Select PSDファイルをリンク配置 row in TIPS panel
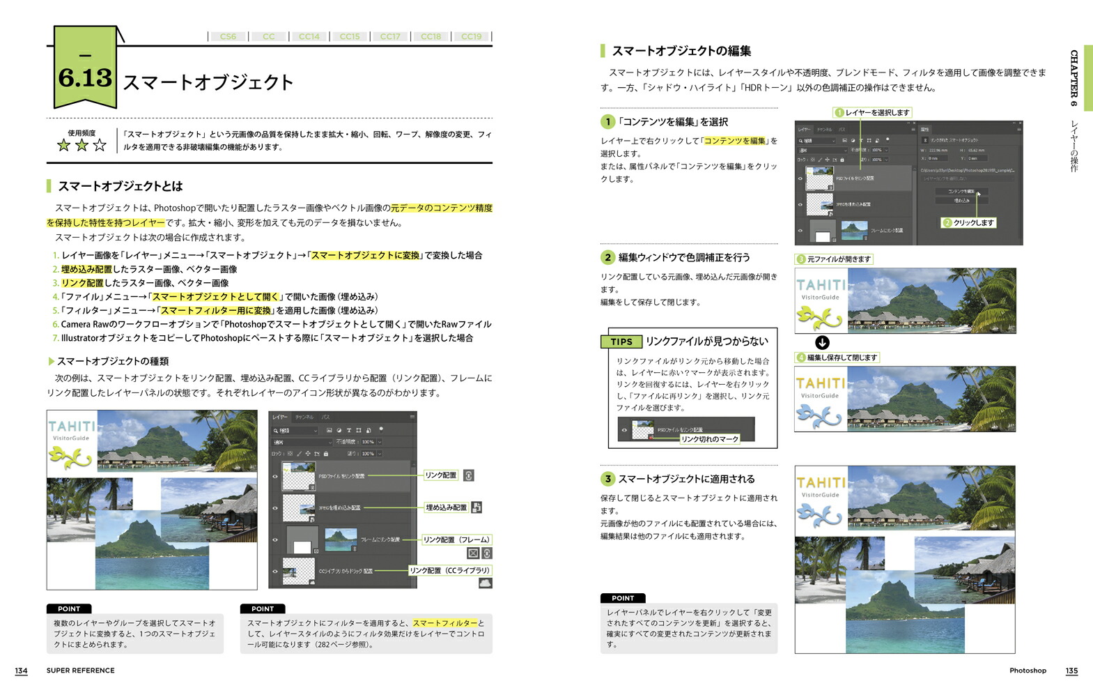Viewport: 1093px width, 697px height. [x=685, y=430]
